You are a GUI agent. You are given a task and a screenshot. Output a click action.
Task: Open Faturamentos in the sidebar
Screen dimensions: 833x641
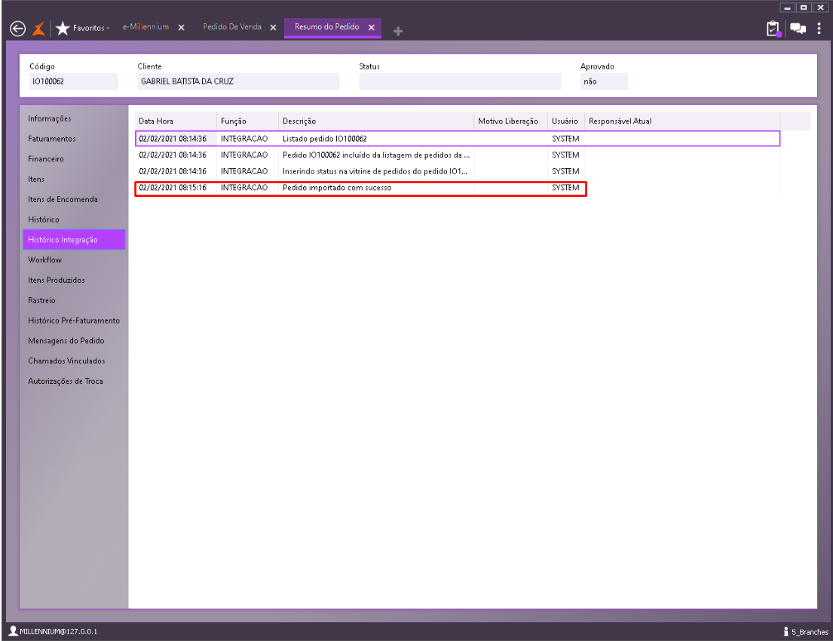tap(51, 139)
